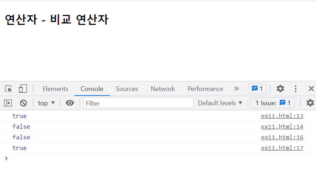Screen dimensions: 316x171
Task: Open the three-dot customize DevTools menu
Action: (x=295, y=89)
